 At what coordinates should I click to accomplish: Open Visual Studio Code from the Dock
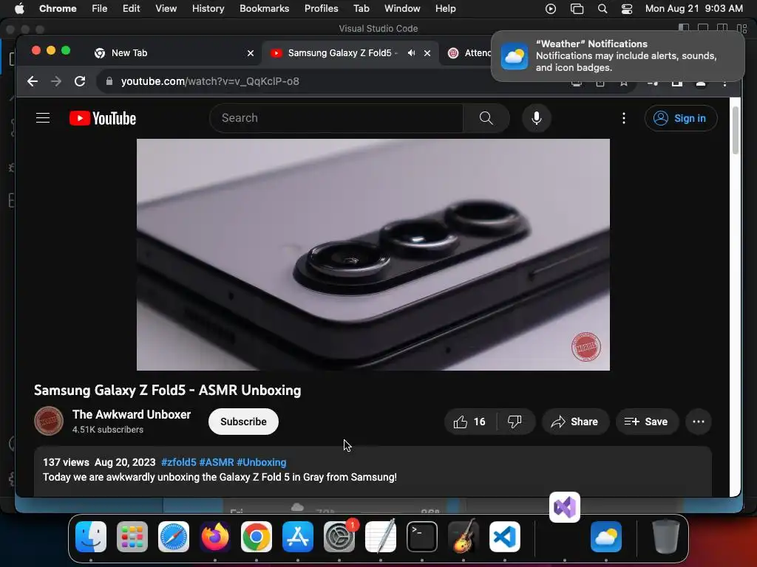(505, 537)
